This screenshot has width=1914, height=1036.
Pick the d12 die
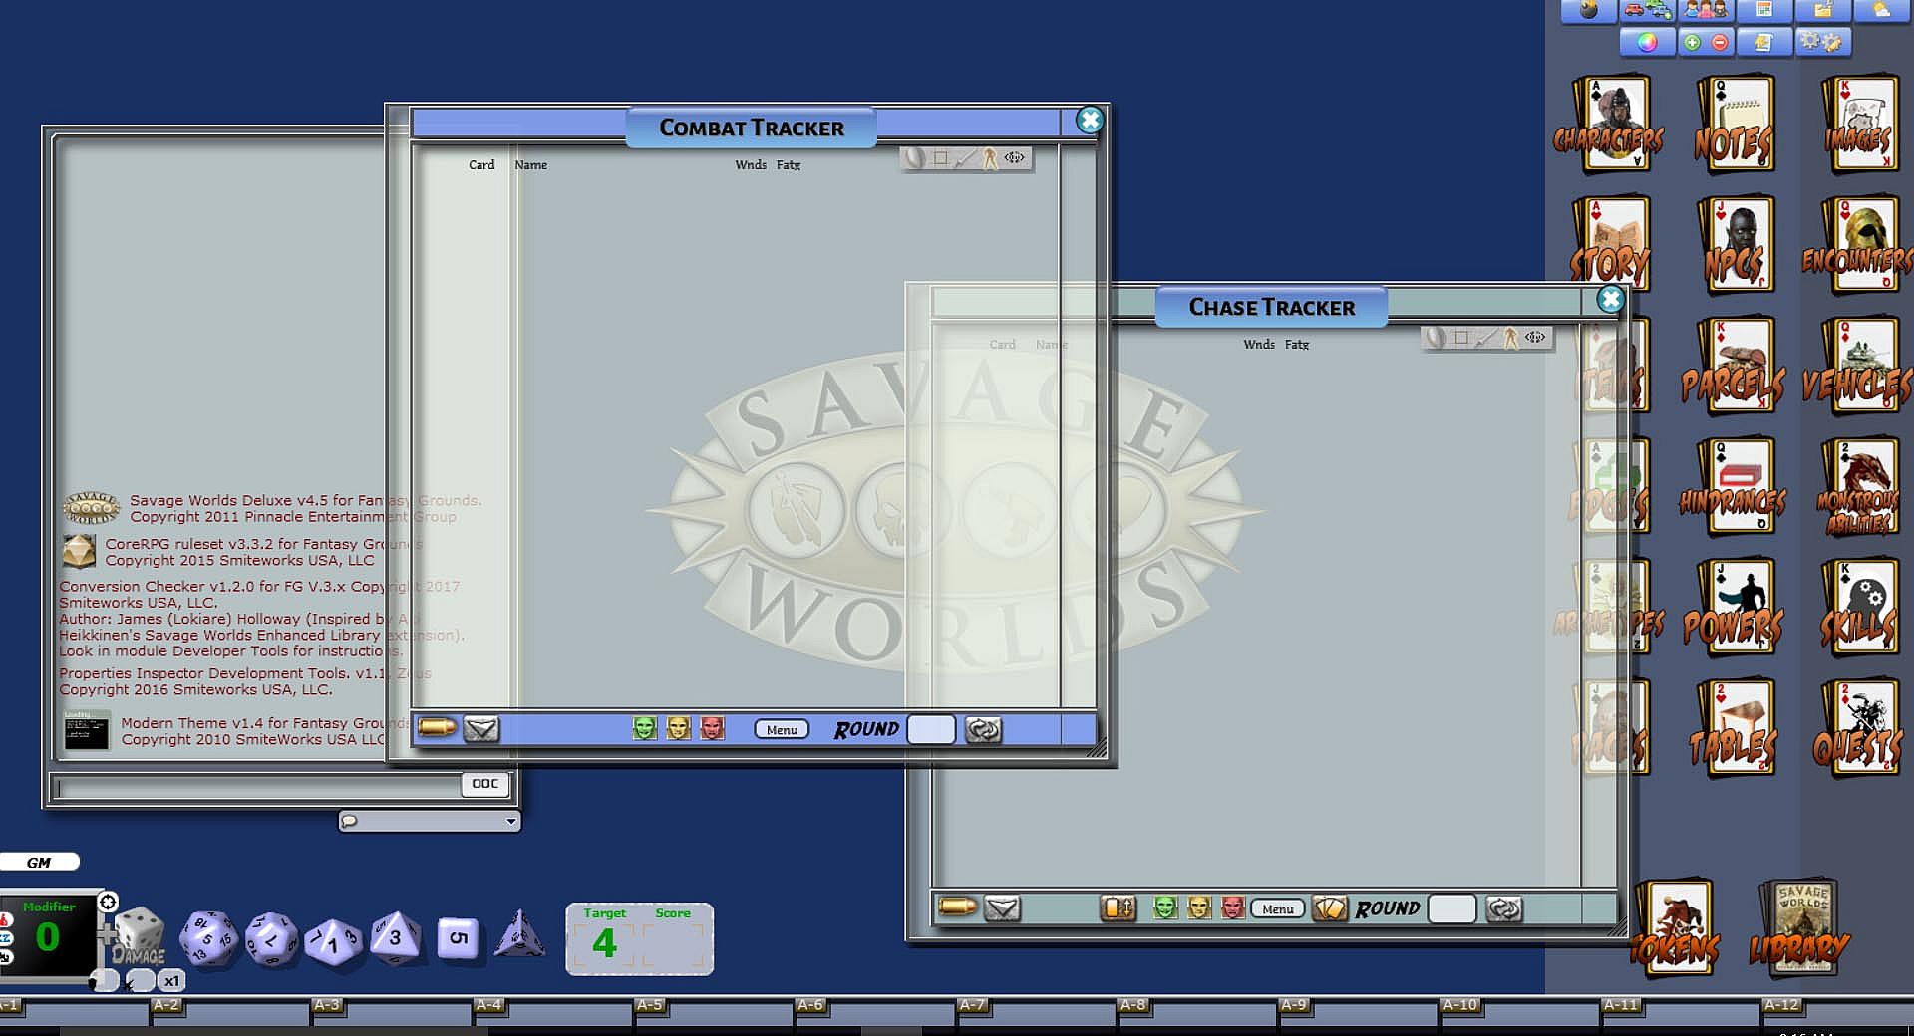click(271, 939)
